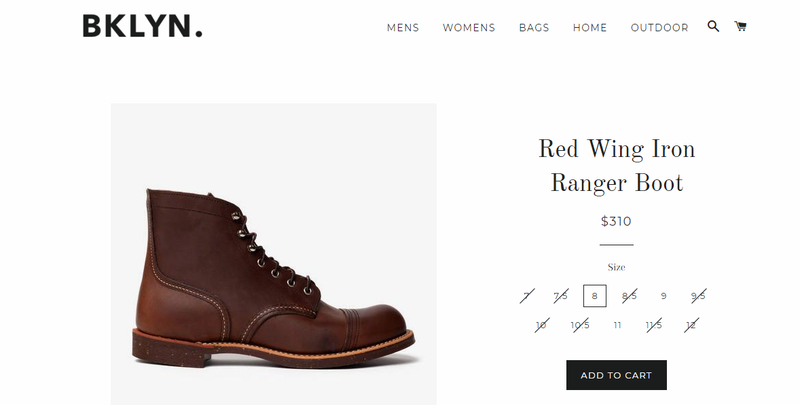Select size 8

595,296
